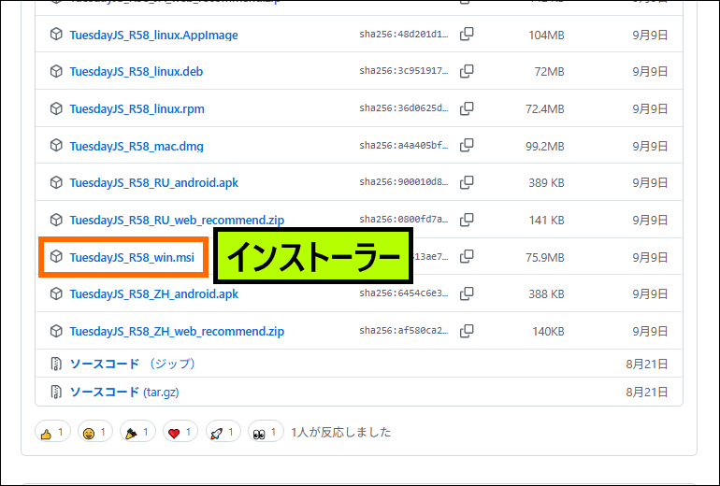Toggle the thumbs up reaction
720x486 pixels.
click(52, 433)
